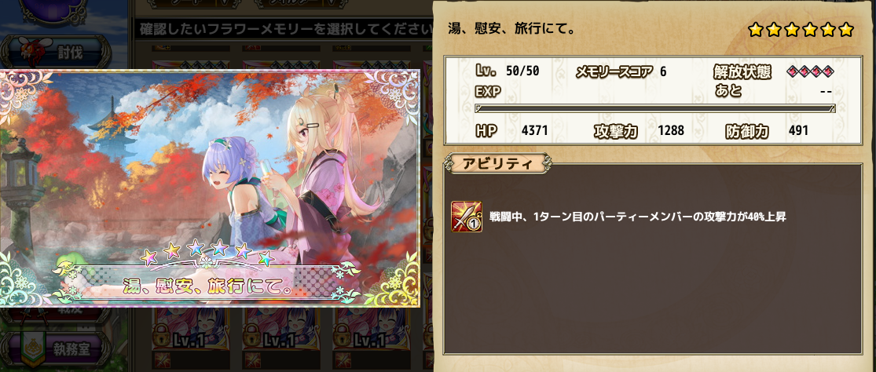
Task: Click first card's small sword skill icon
Action: coord(161,361)
